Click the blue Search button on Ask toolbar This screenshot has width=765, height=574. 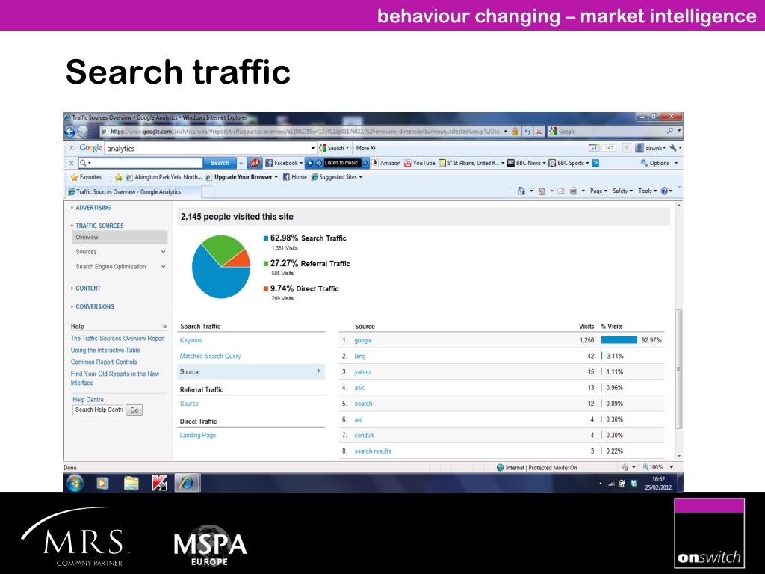pos(220,163)
